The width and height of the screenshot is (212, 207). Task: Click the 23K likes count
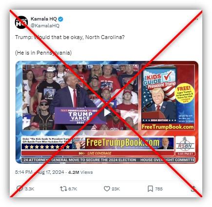point(116,189)
